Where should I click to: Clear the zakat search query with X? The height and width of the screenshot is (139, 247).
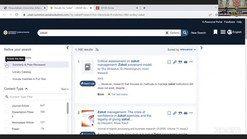167,33
